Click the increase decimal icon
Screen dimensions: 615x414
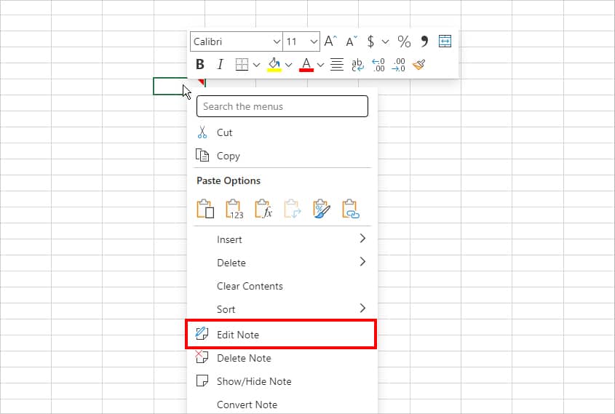pyautogui.click(x=378, y=65)
